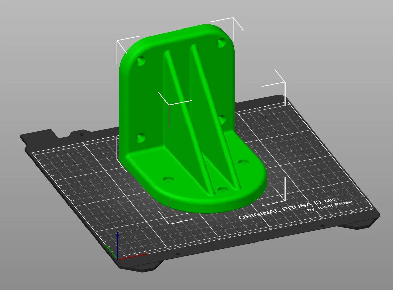Click the top-left screw hole on vertical plate
This screenshot has width=393, height=290.
[x=141, y=61]
